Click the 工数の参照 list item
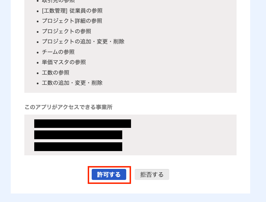This screenshot has width=266, height=202. (x=55, y=73)
